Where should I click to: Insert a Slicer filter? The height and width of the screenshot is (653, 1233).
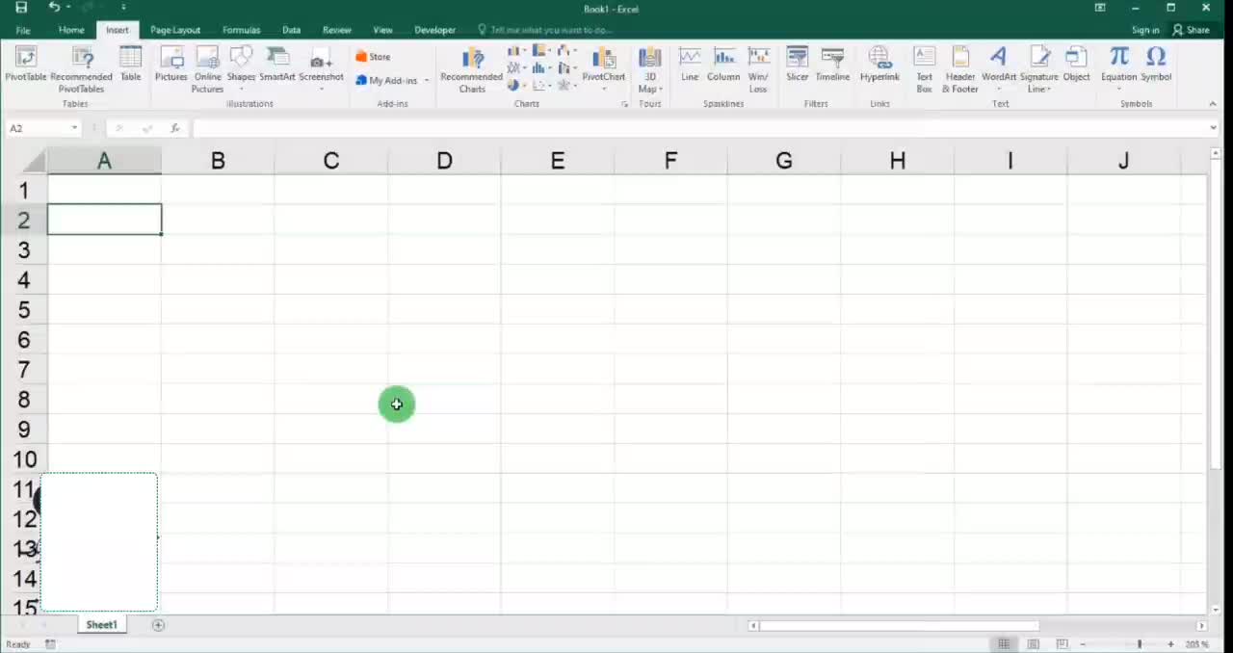pos(797,64)
